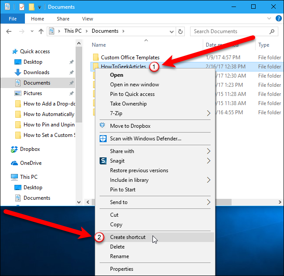The image size is (284, 276).
Task: Expand the ribbon with the chevron
Action: 269,18
